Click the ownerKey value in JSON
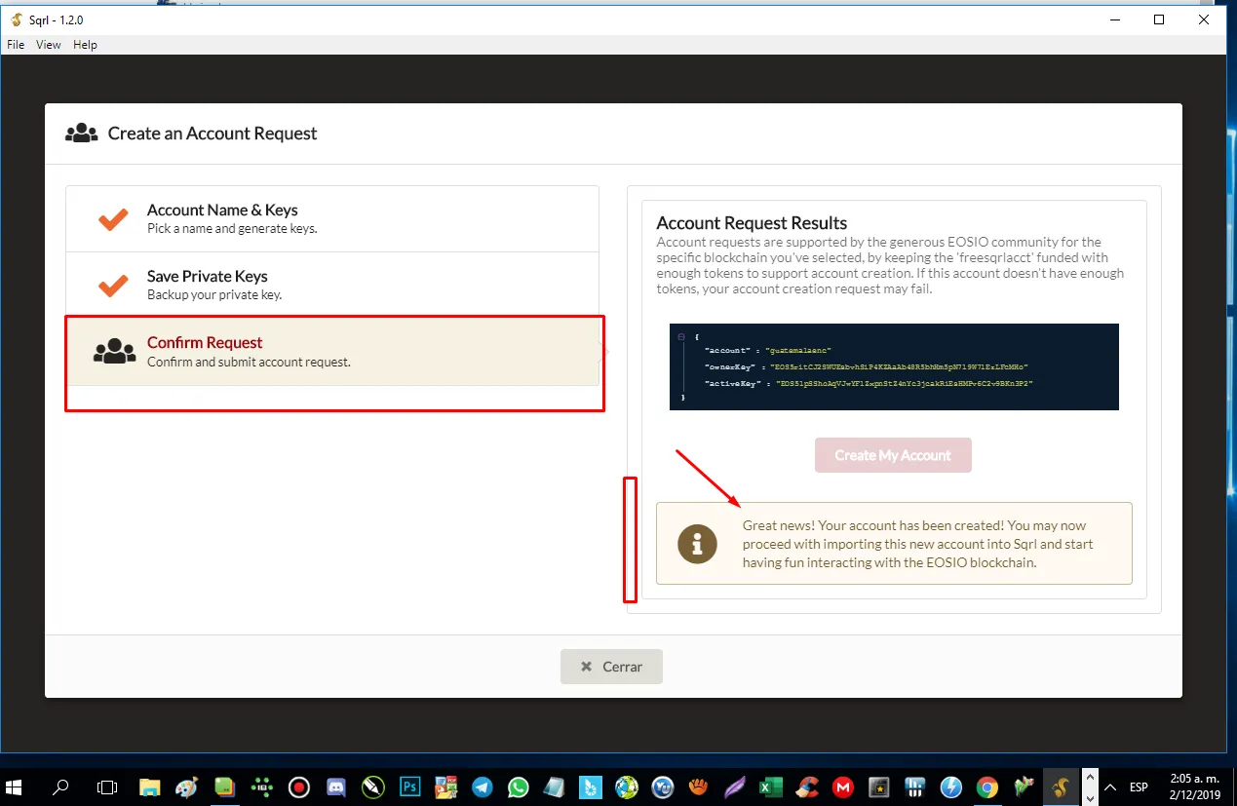The height and width of the screenshot is (806, 1237). click(899, 366)
